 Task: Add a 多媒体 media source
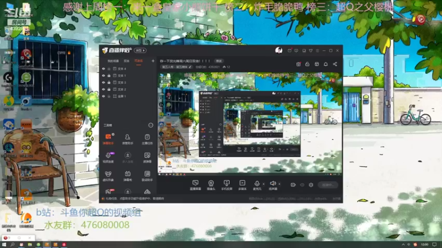coord(242,185)
